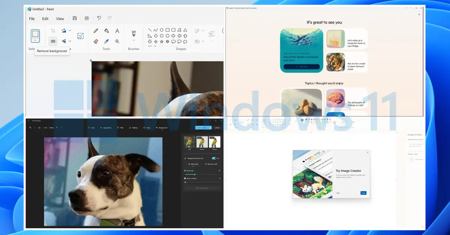This screenshot has width=450, height=235.
Task: Click the Share icon in Paint
Action: (87, 18)
